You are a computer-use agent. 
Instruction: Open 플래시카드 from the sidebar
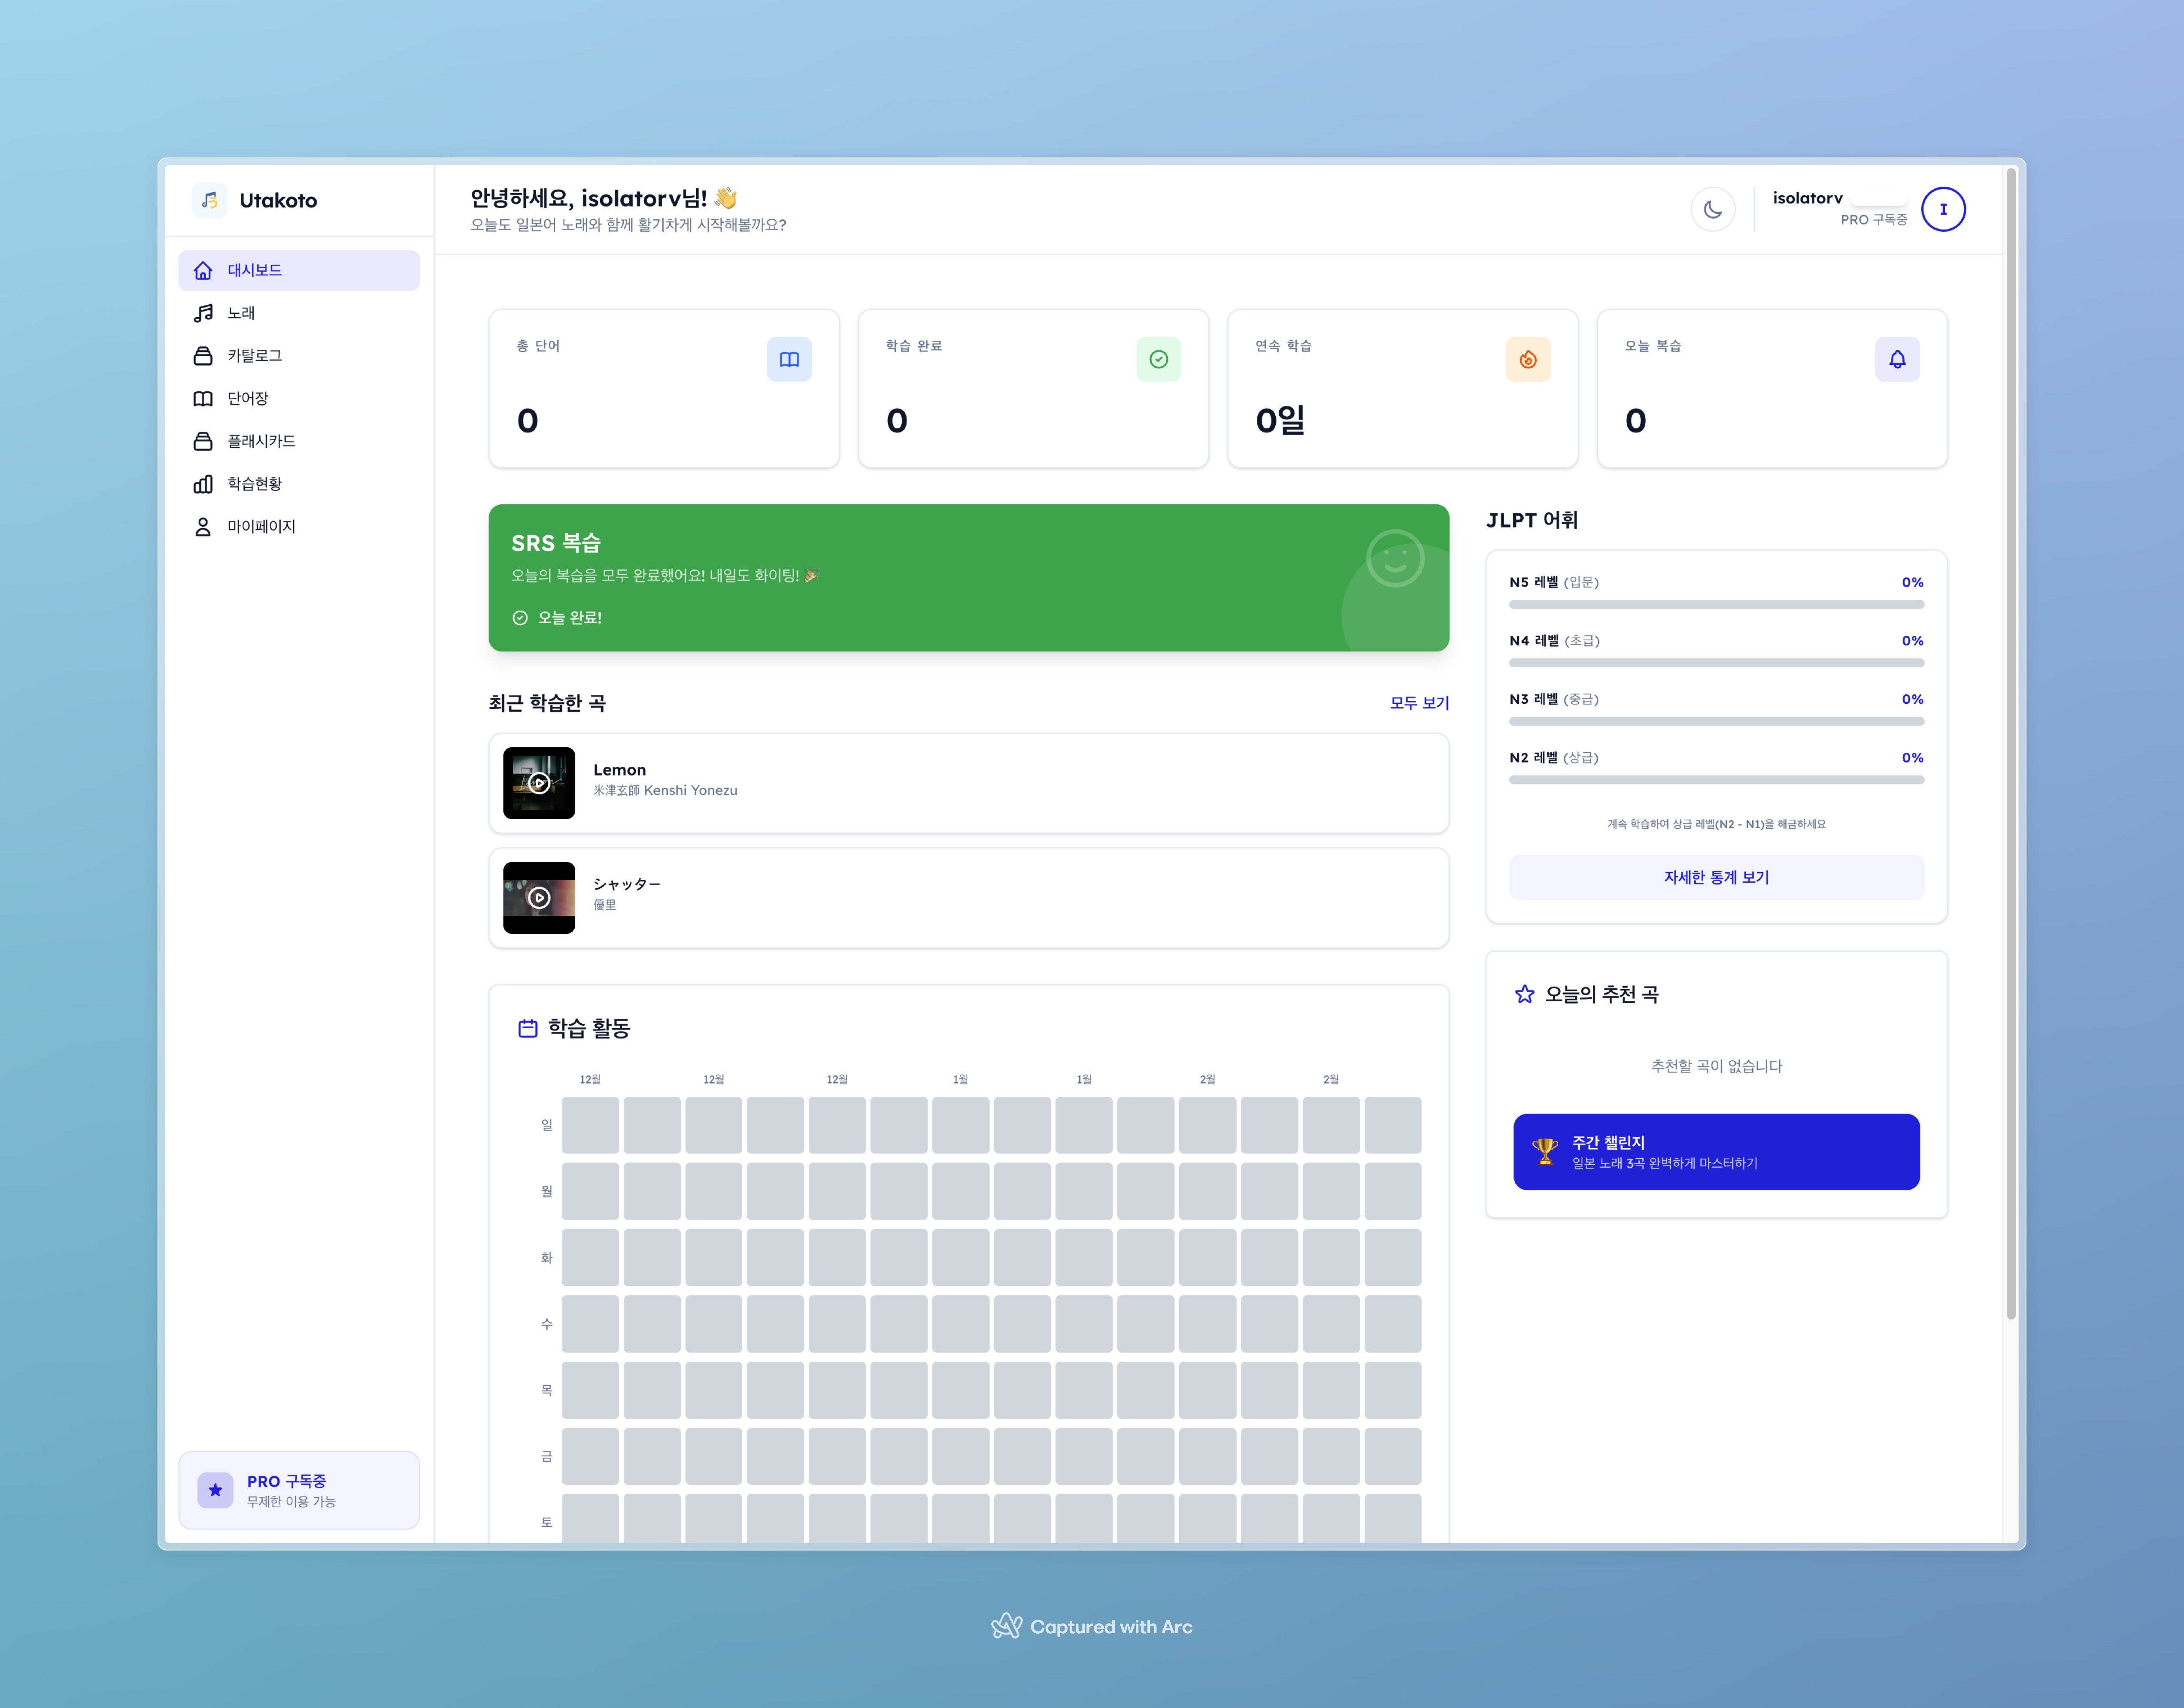261,441
